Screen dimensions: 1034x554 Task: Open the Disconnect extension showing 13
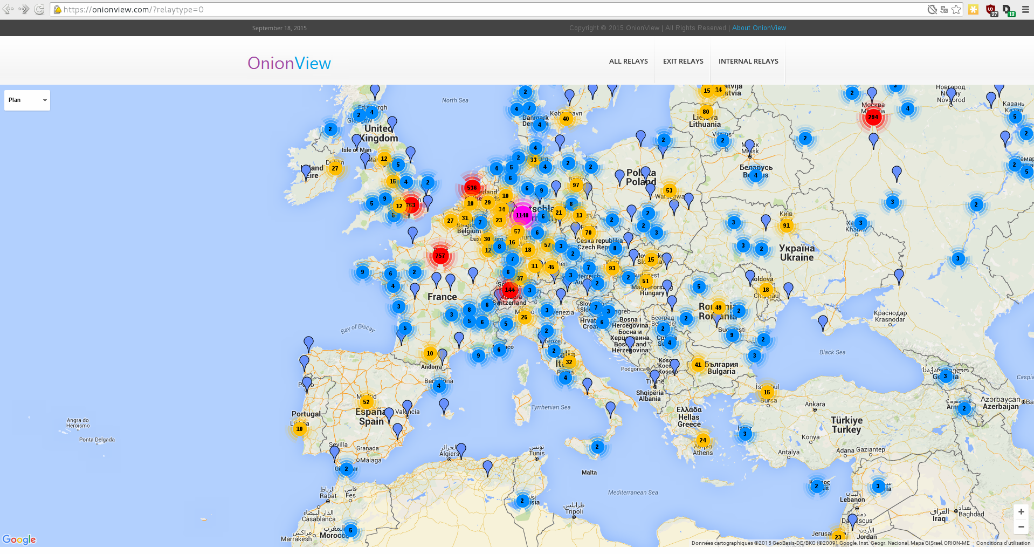click(1008, 10)
